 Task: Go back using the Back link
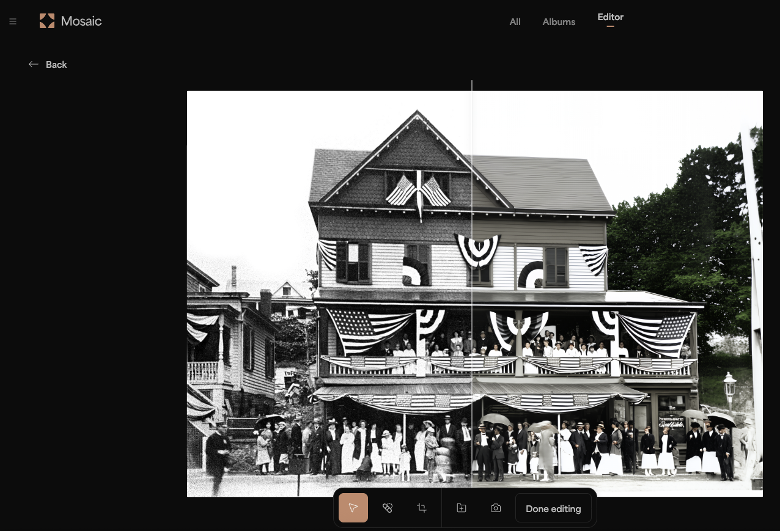click(x=48, y=64)
